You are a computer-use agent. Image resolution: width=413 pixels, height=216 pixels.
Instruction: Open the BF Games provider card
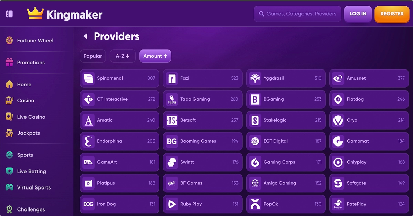pyautogui.click(x=202, y=183)
